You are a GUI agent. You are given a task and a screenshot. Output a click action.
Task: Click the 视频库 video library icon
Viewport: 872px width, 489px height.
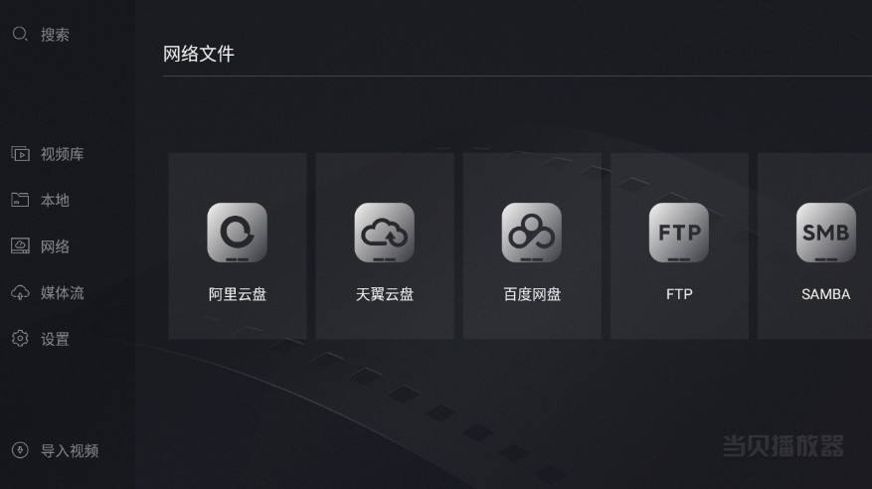click(x=21, y=154)
